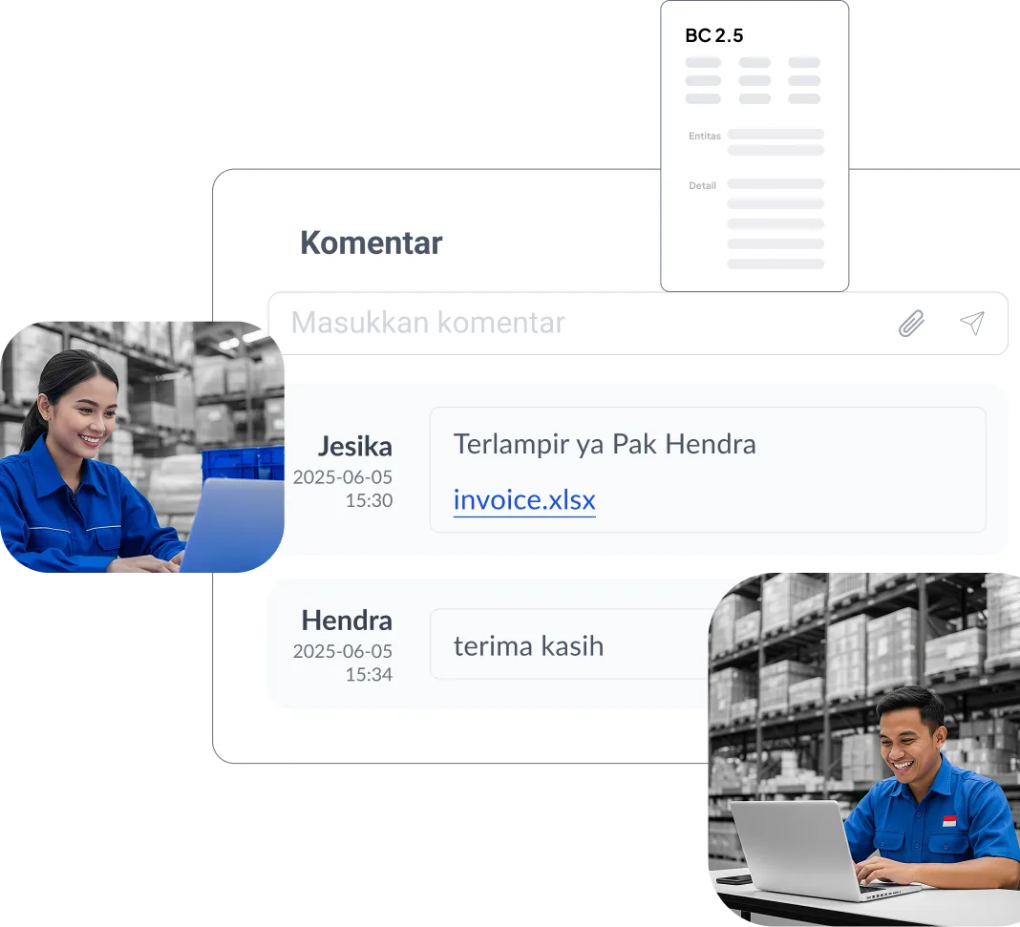Click the photo of man in warehouse
The width and height of the screenshot is (1020, 927).
(864, 748)
